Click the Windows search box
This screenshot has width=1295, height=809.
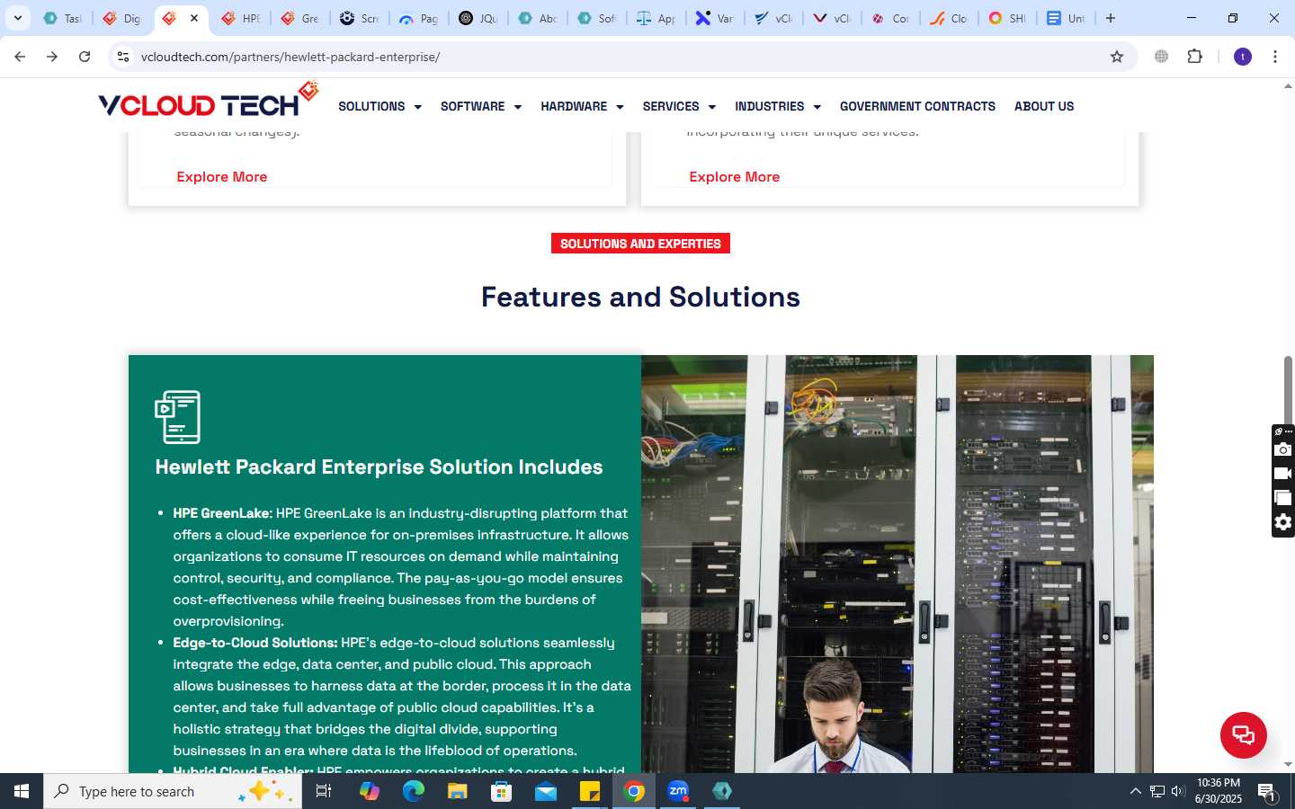coord(173,791)
